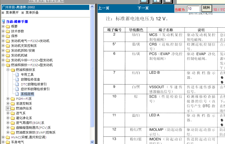
Task: Expand the HVAC(采暖,通风和空调) node
Action: (x=3, y=137)
